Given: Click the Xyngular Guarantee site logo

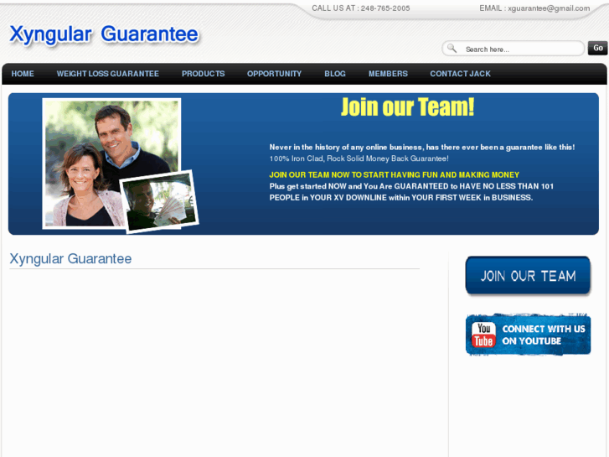Looking at the screenshot, I should pyautogui.click(x=104, y=34).
